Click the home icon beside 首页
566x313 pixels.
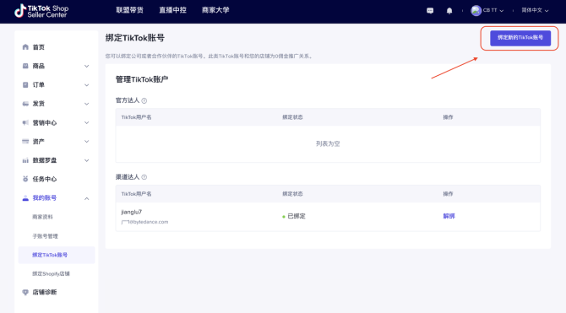pos(25,47)
